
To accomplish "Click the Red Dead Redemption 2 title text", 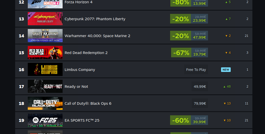I will click(x=86, y=53).
